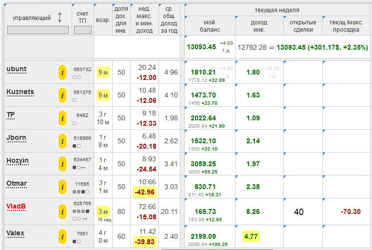Viewport: 372px width, 250px height.
Task: Open the Hozyin manager link
Action: (18, 161)
